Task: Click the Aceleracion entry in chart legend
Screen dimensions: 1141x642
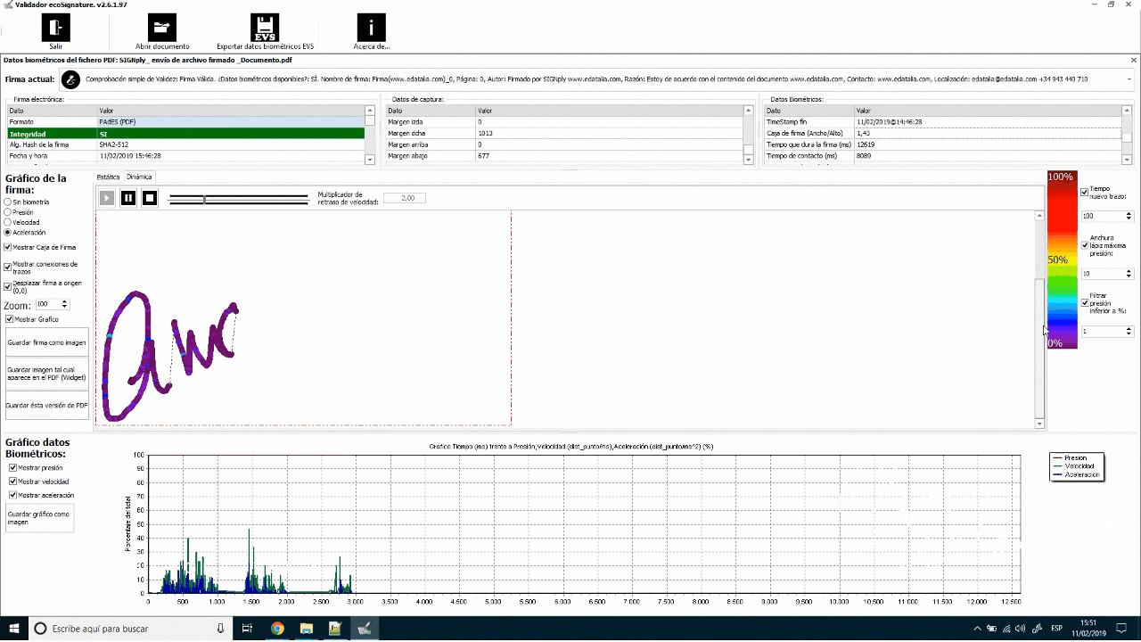Action: point(1076,475)
